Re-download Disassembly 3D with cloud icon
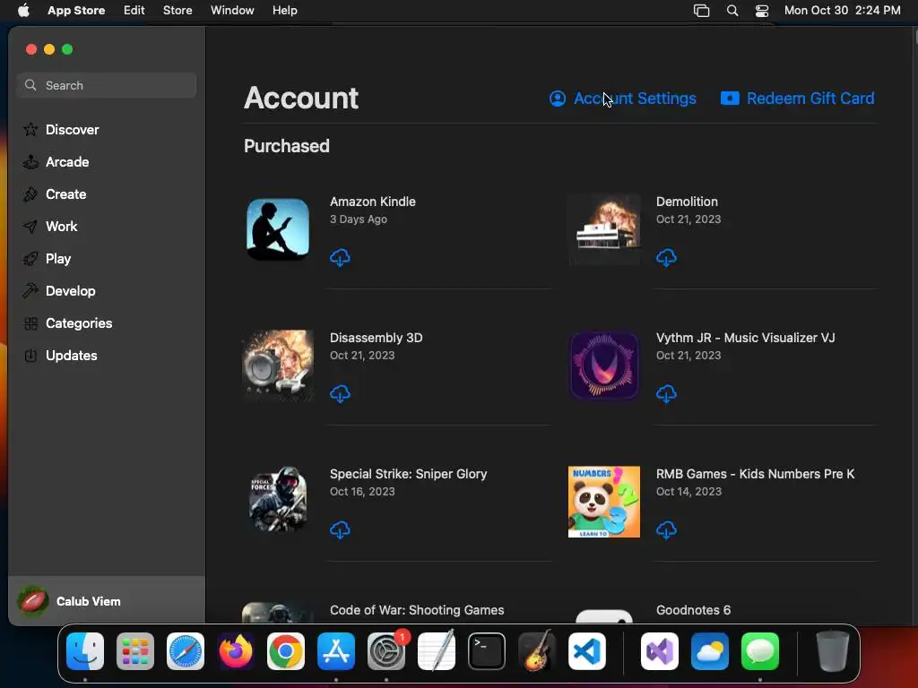Image resolution: width=918 pixels, height=688 pixels. (x=340, y=394)
